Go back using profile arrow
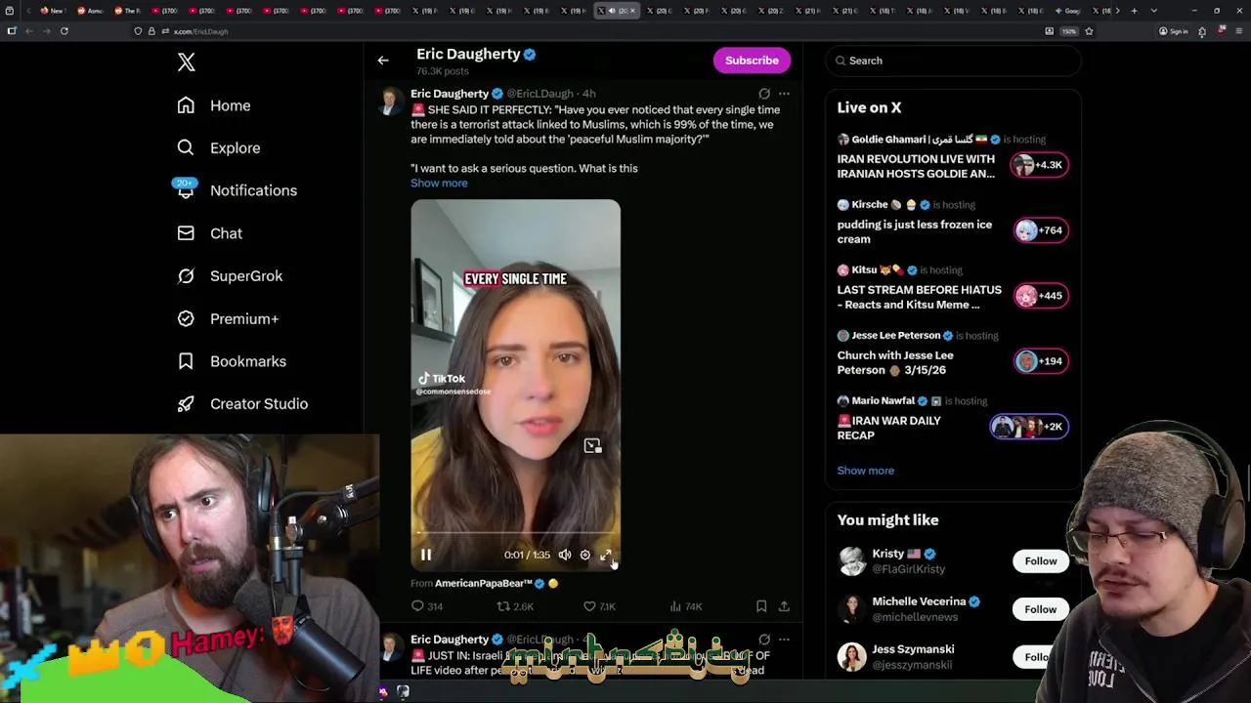 [383, 61]
